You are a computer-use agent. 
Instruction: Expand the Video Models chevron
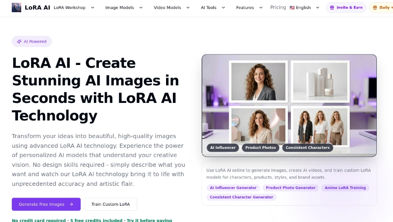pos(188,8)
